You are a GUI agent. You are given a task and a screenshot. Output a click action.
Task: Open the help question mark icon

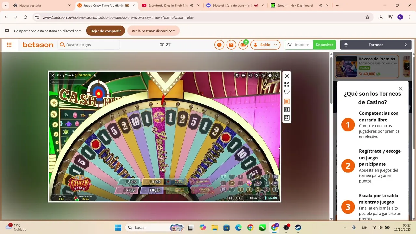pos(219,45)
